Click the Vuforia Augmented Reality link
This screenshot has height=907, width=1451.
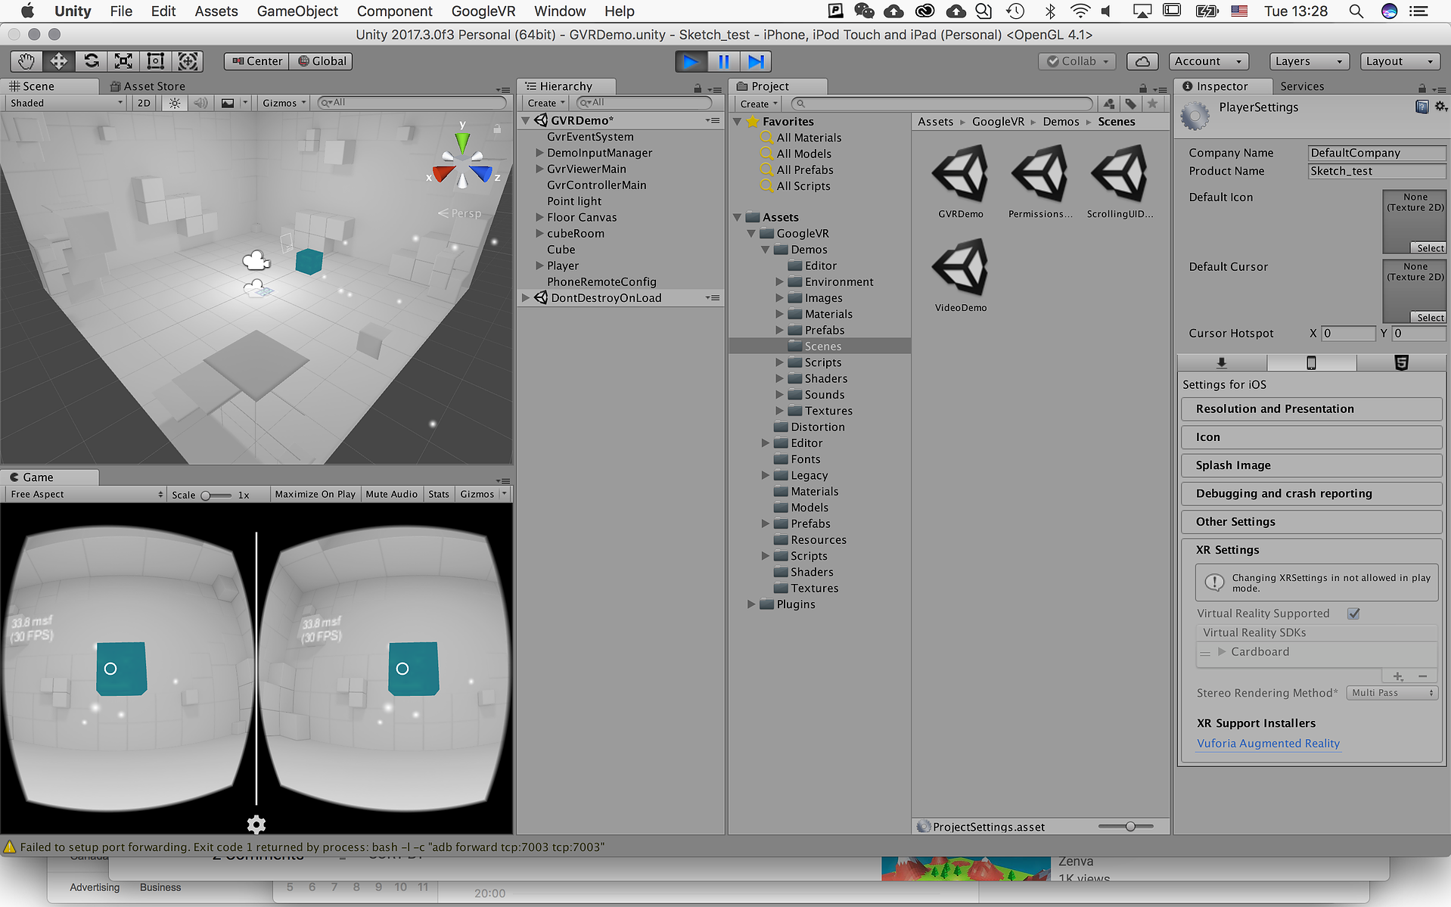(1268, 744)
